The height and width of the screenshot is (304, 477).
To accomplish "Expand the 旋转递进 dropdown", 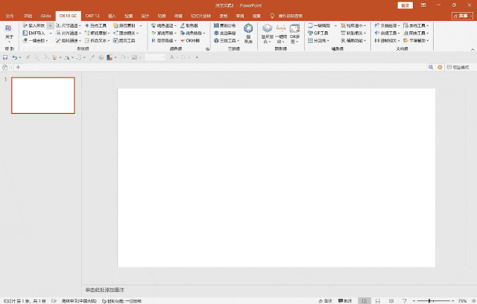I will pos(80,40).
